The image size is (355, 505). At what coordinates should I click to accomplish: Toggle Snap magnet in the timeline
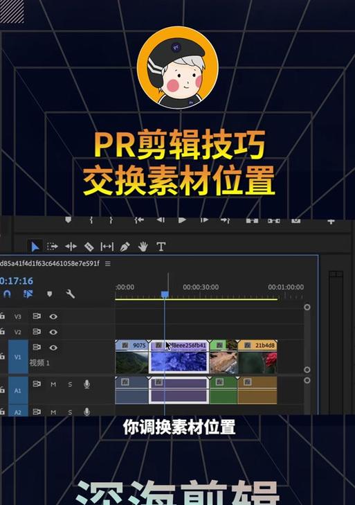pos(7,294)
